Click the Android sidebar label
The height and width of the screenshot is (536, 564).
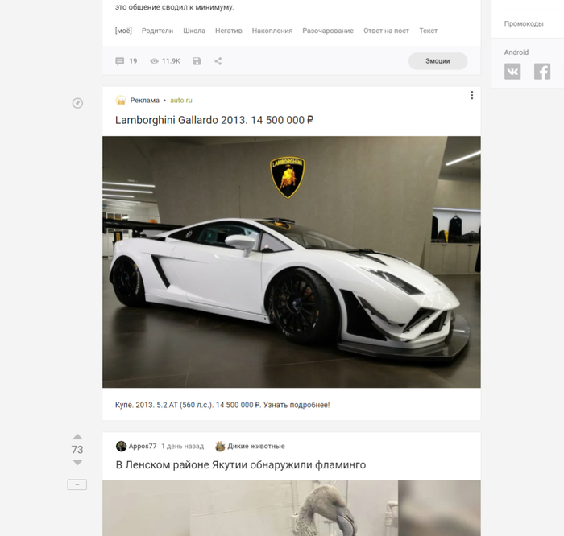coord(516,52)
